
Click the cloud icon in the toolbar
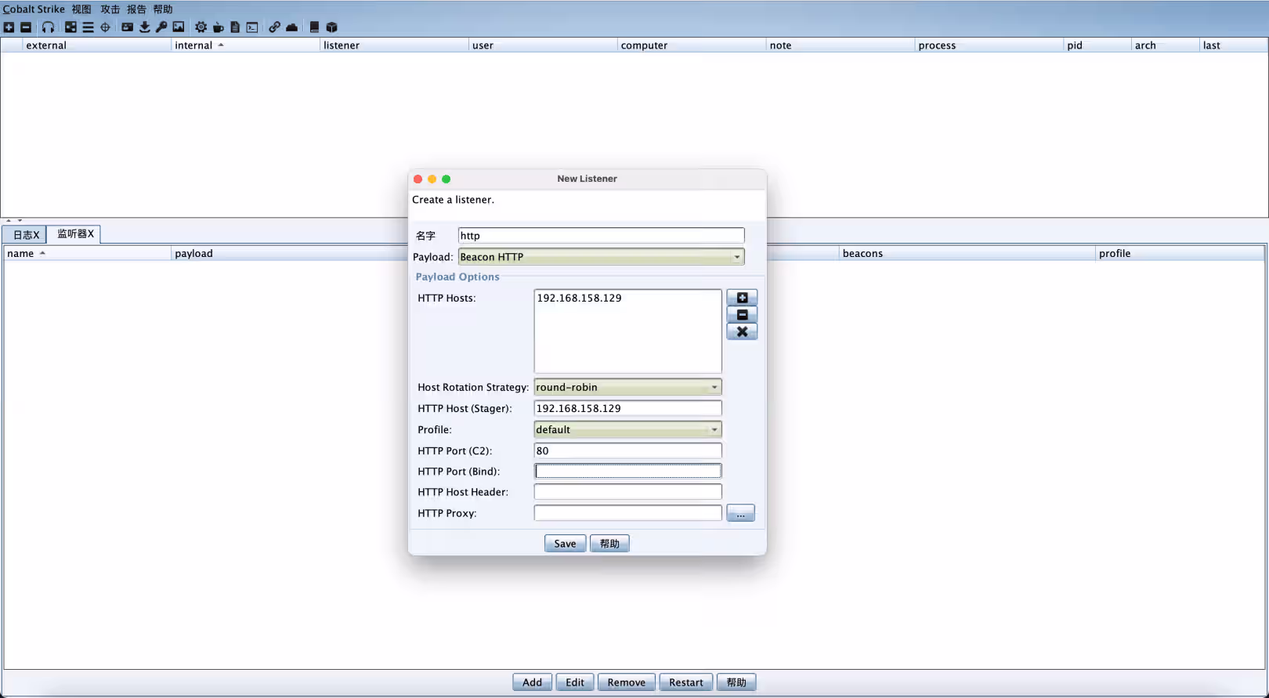click(x=292, y=27)
